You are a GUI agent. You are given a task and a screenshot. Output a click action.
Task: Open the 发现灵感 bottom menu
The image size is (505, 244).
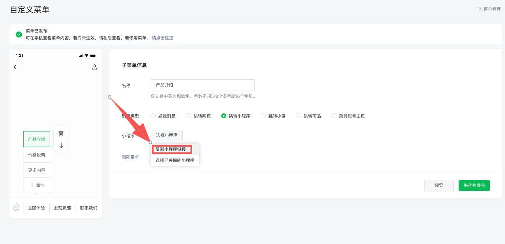62,208
